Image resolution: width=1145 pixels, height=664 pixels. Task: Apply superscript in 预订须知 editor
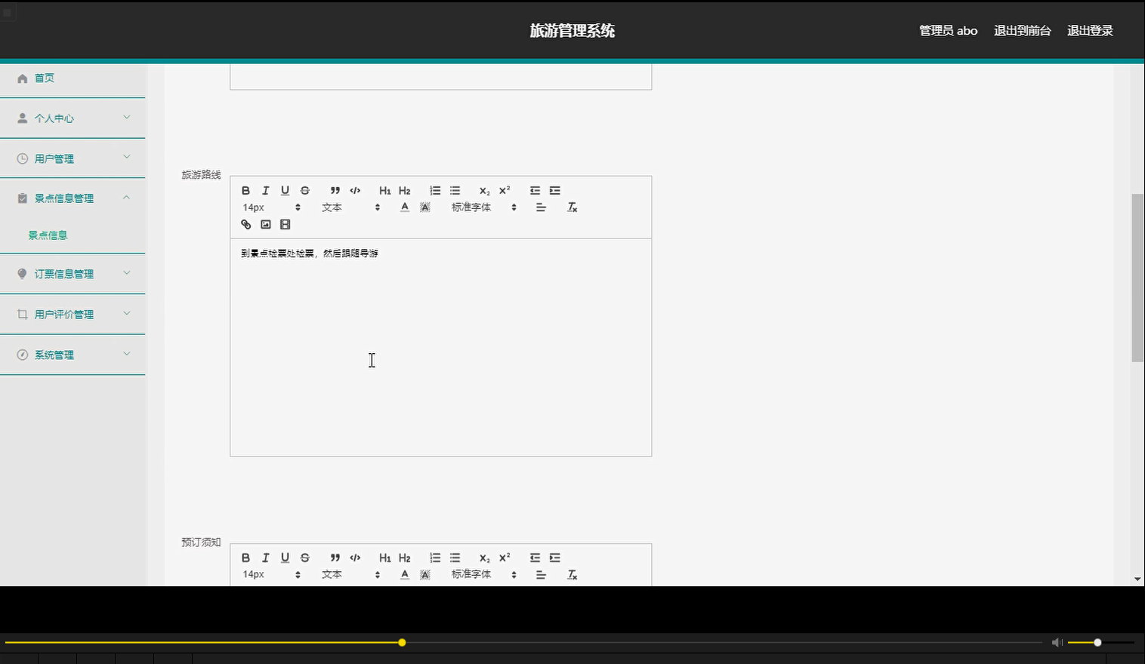point(505,558)
